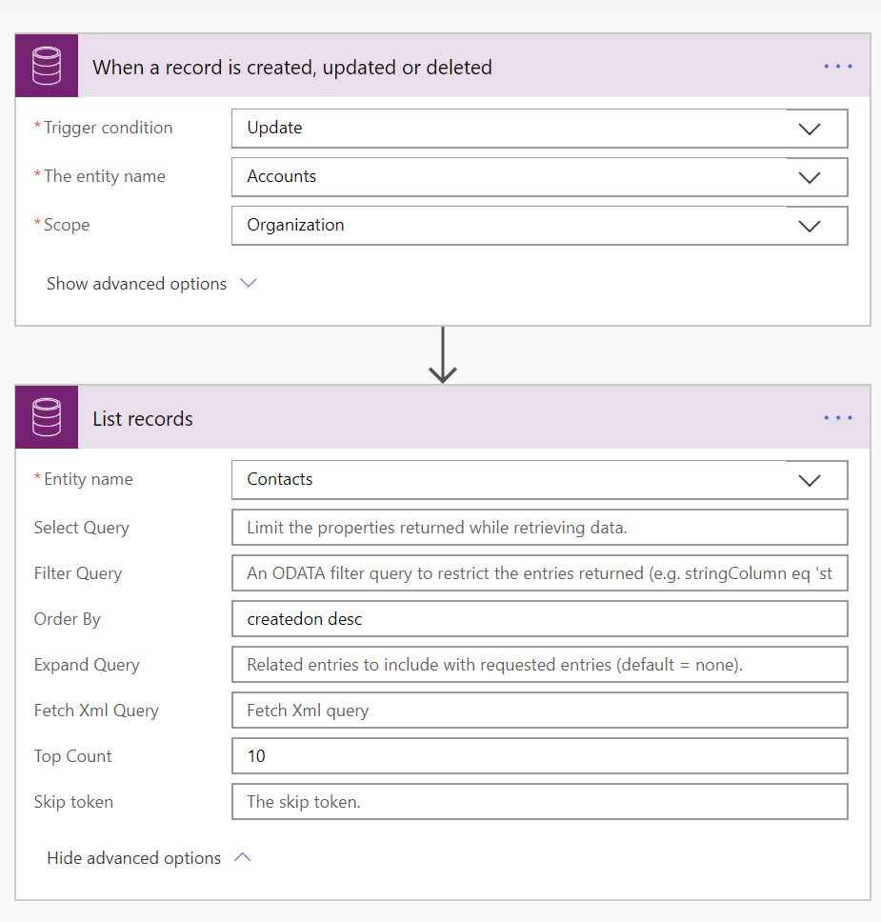Open the trigger card's three-dot menu
881x922 pixels.
[x=838, y=66]
